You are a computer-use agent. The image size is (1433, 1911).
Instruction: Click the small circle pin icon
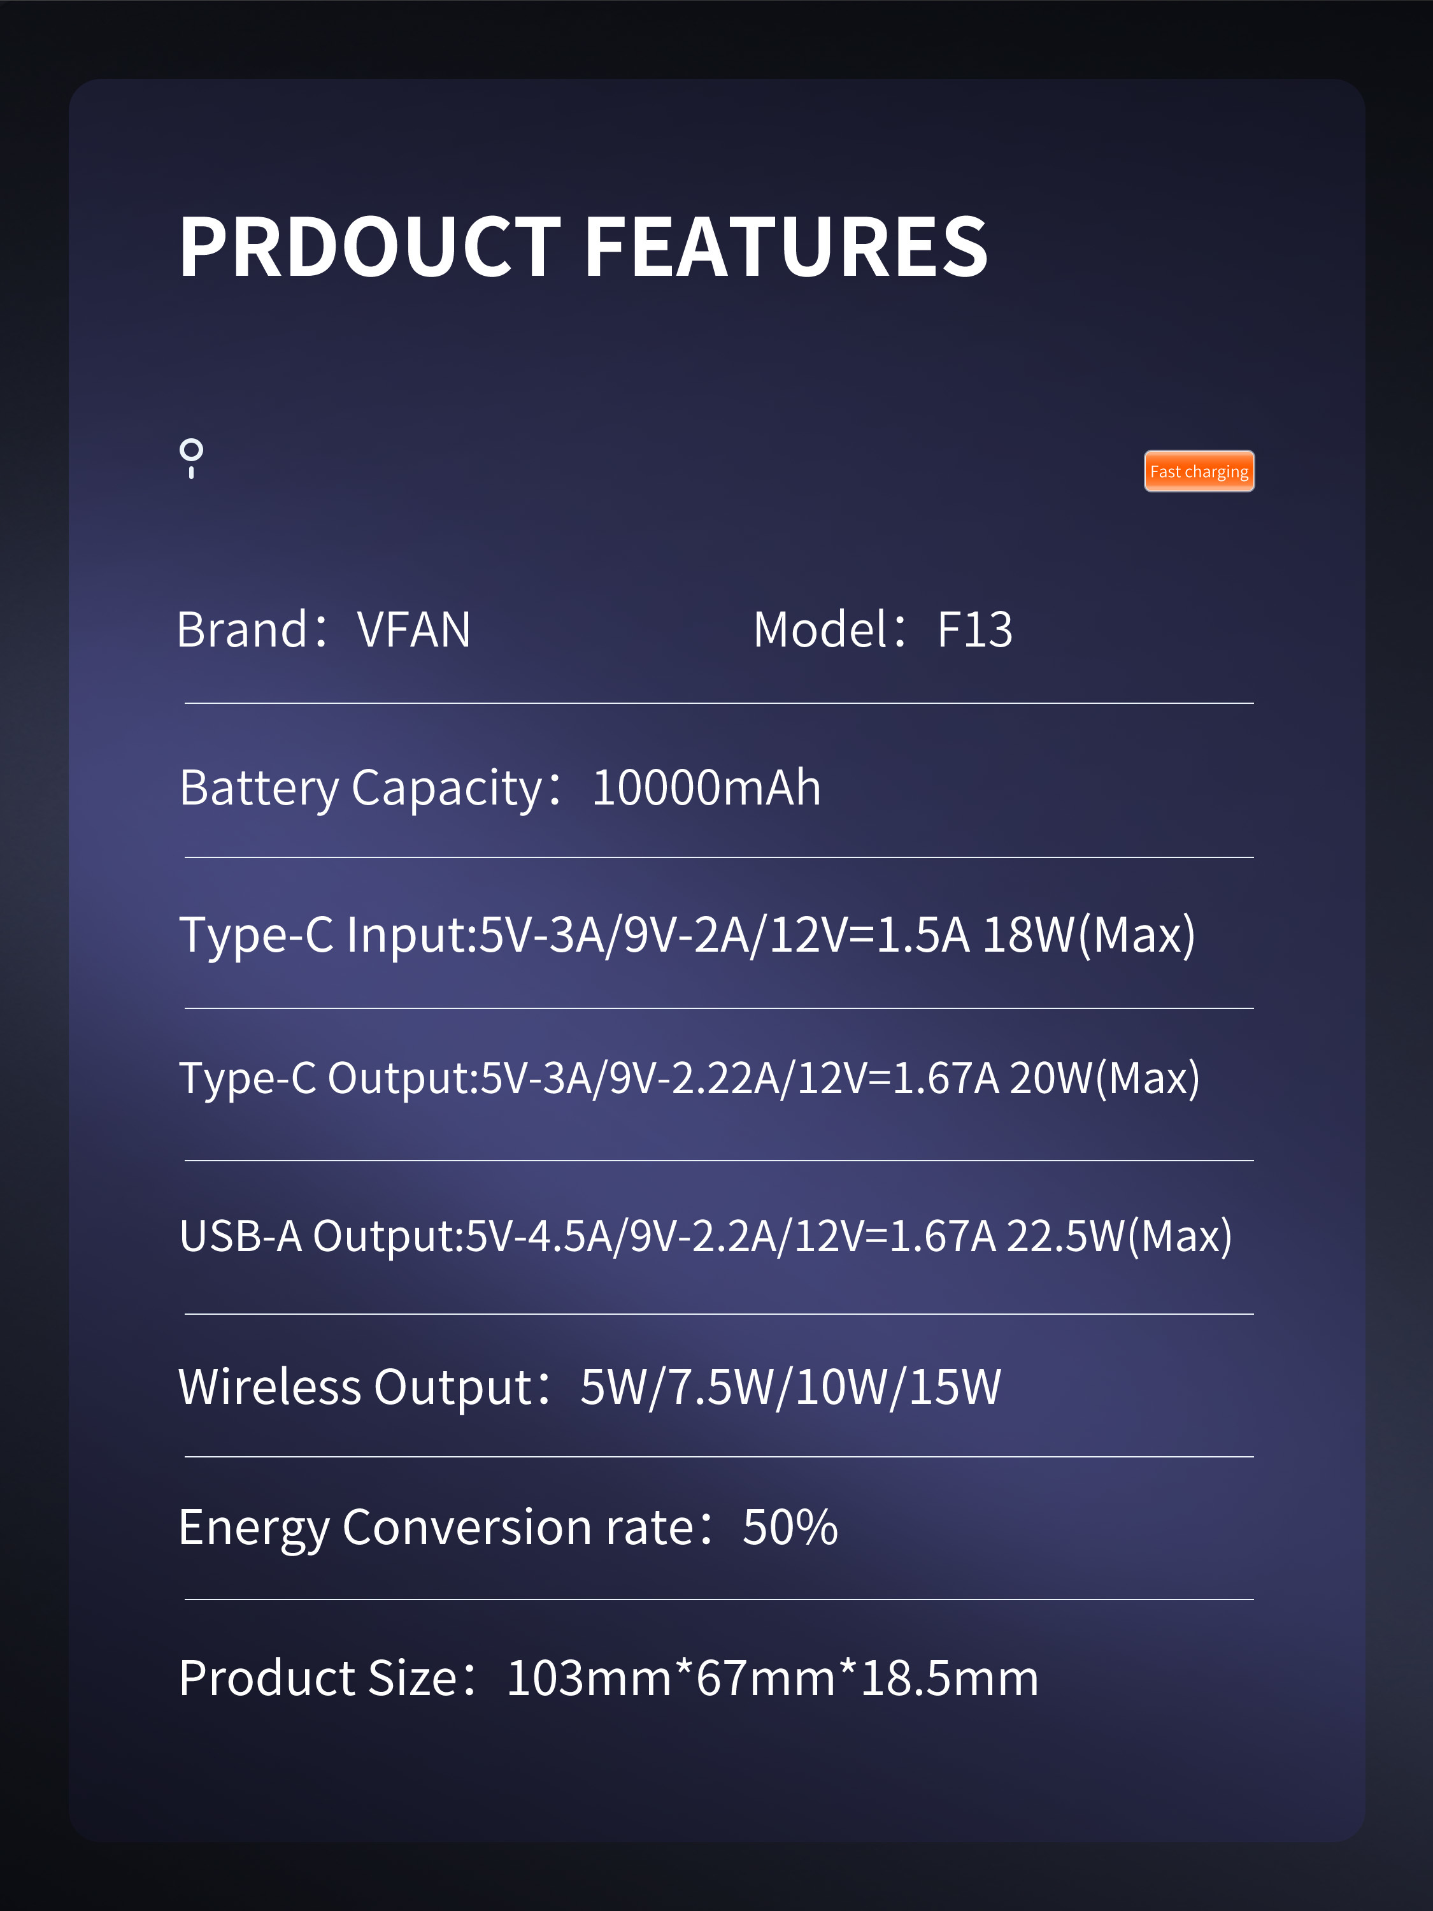click(191, 458)
